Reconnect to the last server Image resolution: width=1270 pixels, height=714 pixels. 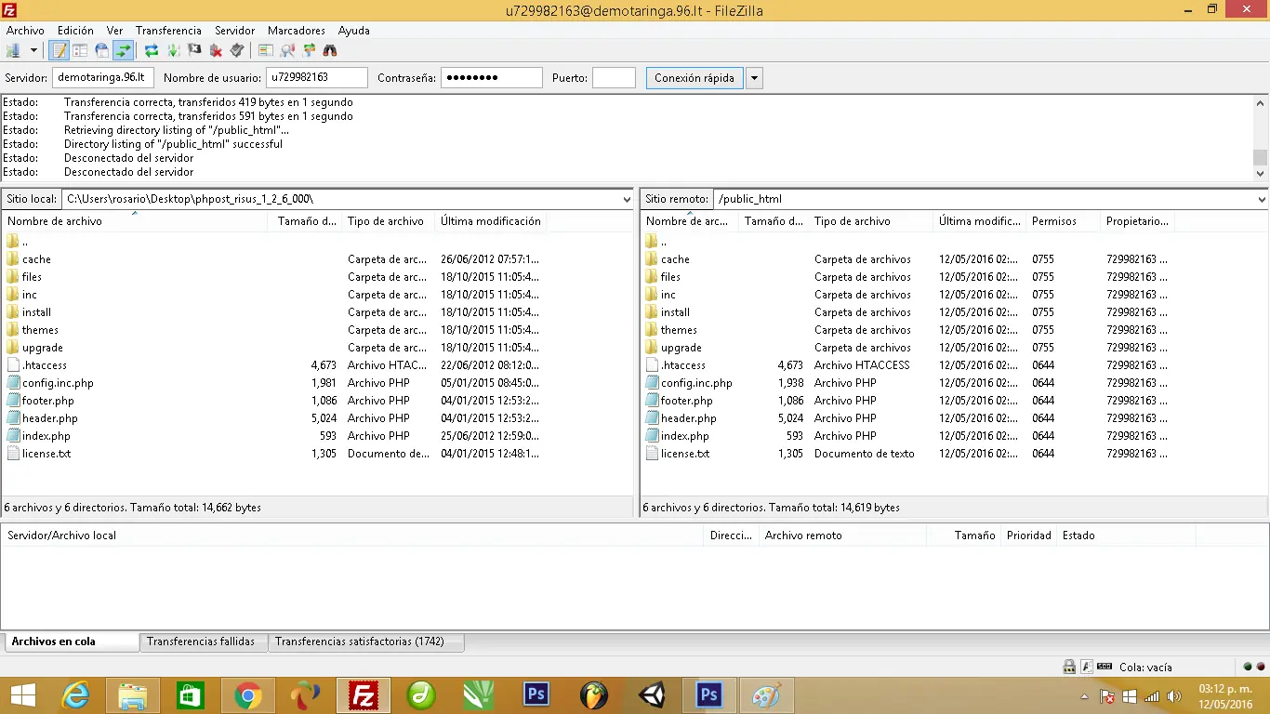237,50
